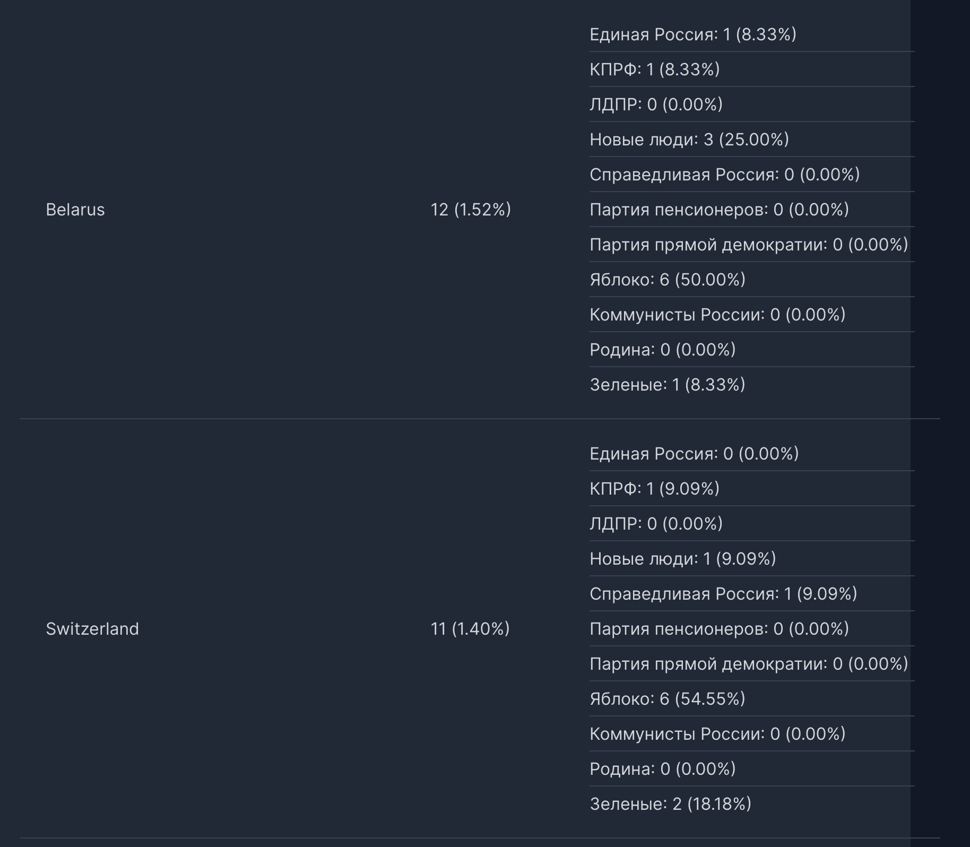Click Switzerland total 11 (1.40%)

470,629
